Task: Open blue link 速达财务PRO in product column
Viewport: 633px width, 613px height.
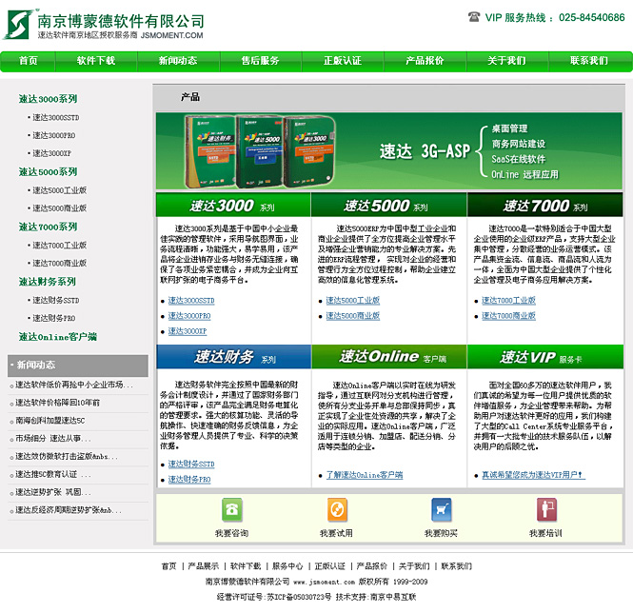Action: coord(189,480)
